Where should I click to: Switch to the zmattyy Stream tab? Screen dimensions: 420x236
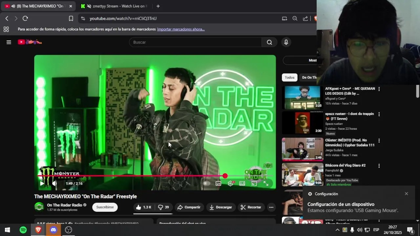(x=114, y=6)
